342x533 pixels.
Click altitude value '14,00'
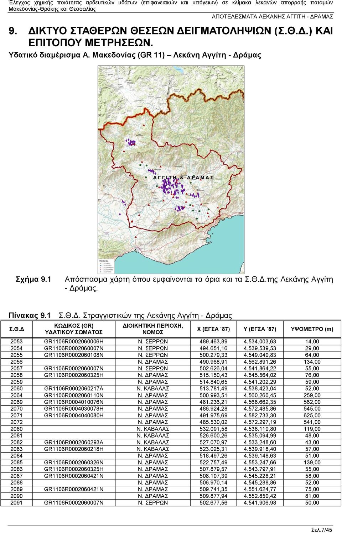(312, 342)
